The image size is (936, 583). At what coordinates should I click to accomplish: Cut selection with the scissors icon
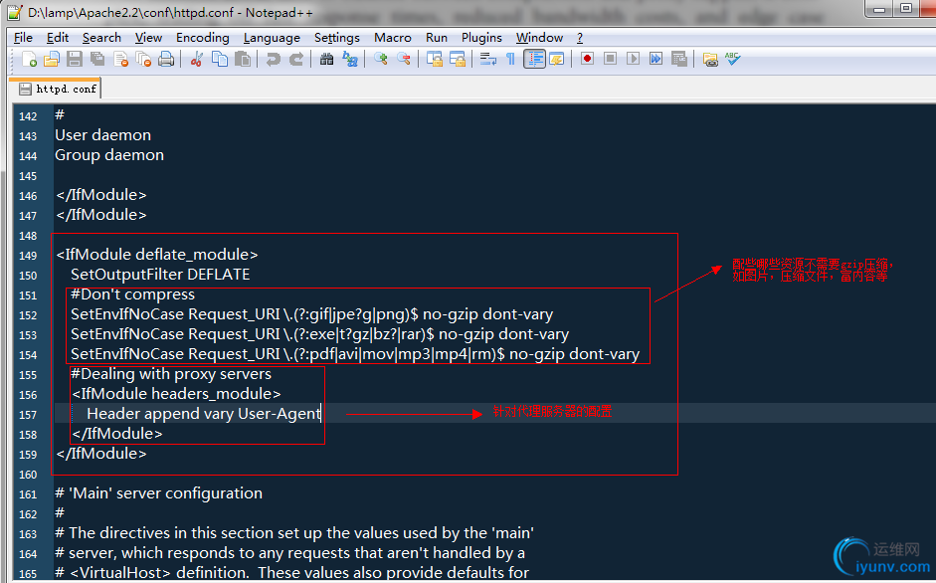click(196, 59)
